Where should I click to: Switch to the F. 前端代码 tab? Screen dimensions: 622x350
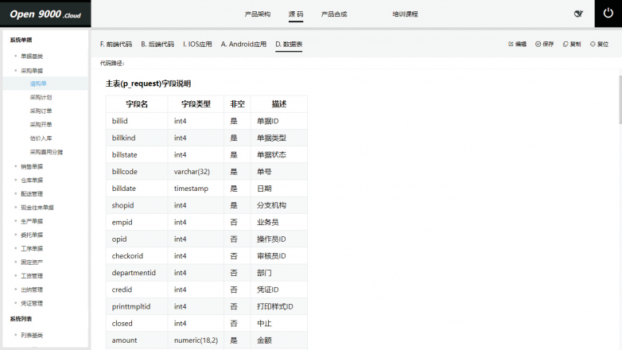pos(116,45)
